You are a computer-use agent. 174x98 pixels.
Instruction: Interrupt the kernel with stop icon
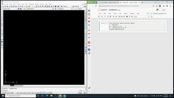127,17
